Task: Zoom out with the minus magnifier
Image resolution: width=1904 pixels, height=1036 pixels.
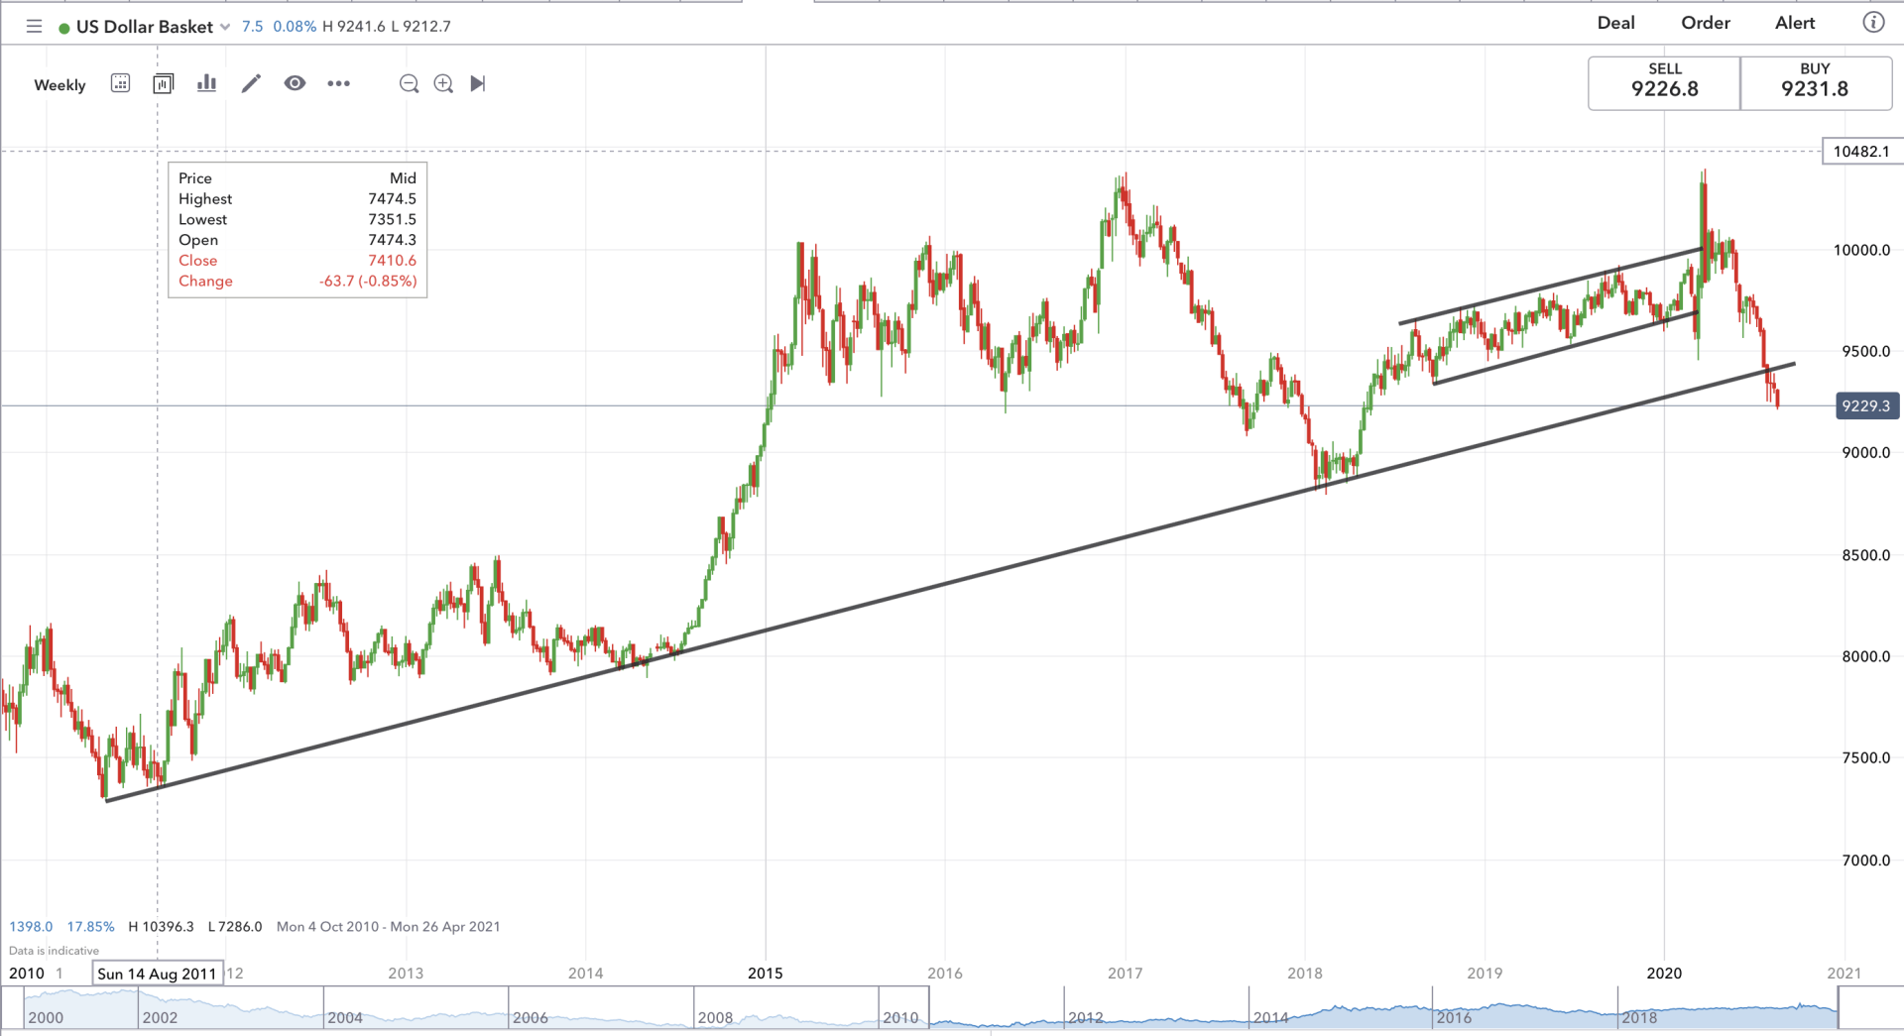Action: click(x=409, y=84)
